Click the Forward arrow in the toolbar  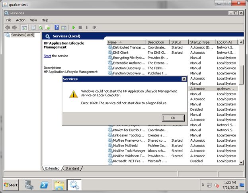click(x=15, y=27)
